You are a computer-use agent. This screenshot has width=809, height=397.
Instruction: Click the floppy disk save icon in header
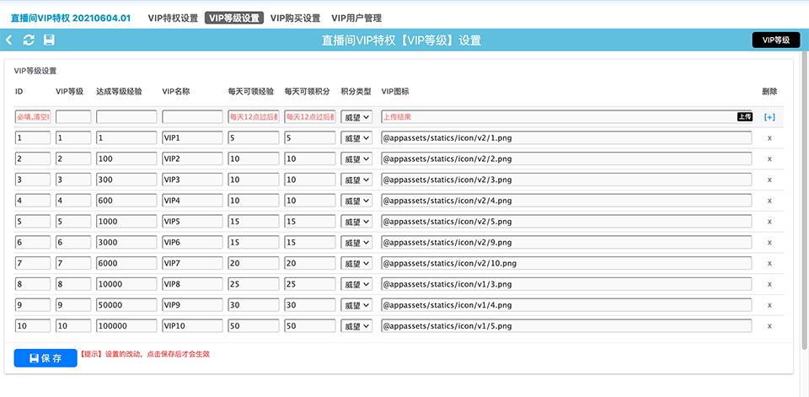point(49,40)
